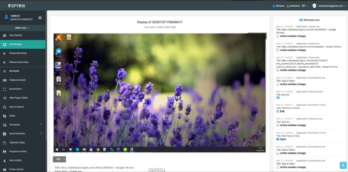Click Skype icon in displayed taskbar
Viewport: 348px width, 172px height.
pyautogui.click(x=77, y=150)
